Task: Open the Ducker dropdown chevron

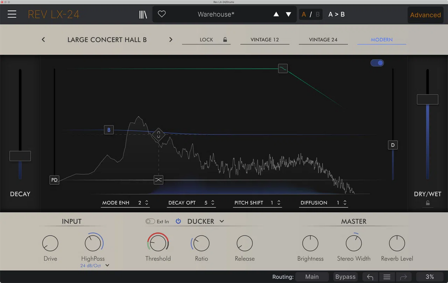Action: pyautogui.click(x=221, y=221)
